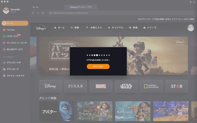Click the YouTube icon in sidebar
The height and width of the screenshot is (123, 197).
(4, 30)
